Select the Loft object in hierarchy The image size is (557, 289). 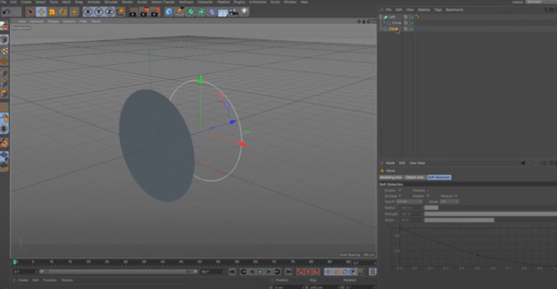pos(392,17)
